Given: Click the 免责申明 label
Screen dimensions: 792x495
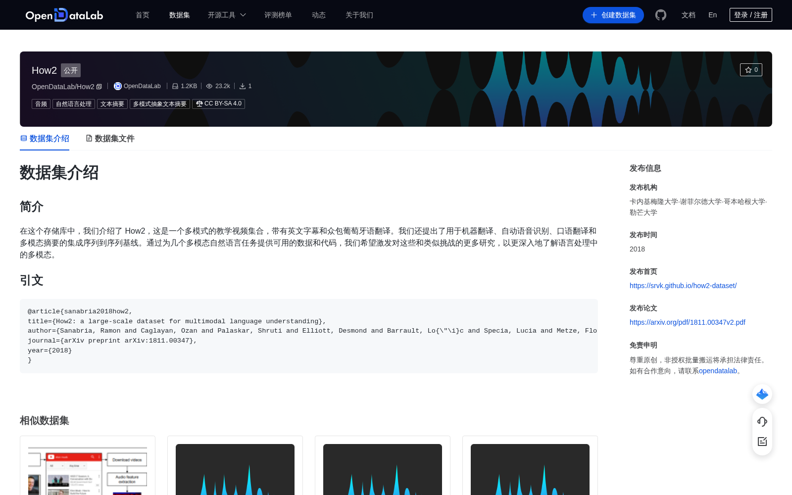Looking at the screenshot, I should tap(643, 345).
